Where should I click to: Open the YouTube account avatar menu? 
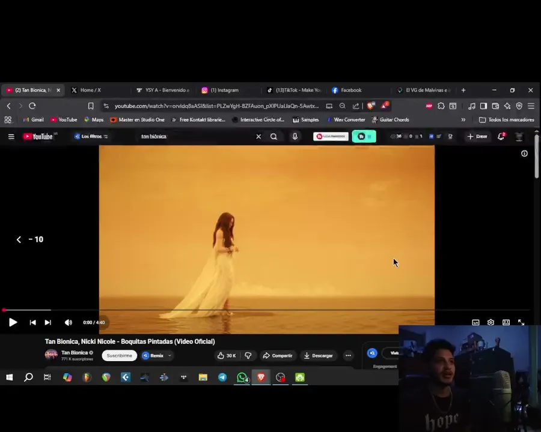coord(519,137)
